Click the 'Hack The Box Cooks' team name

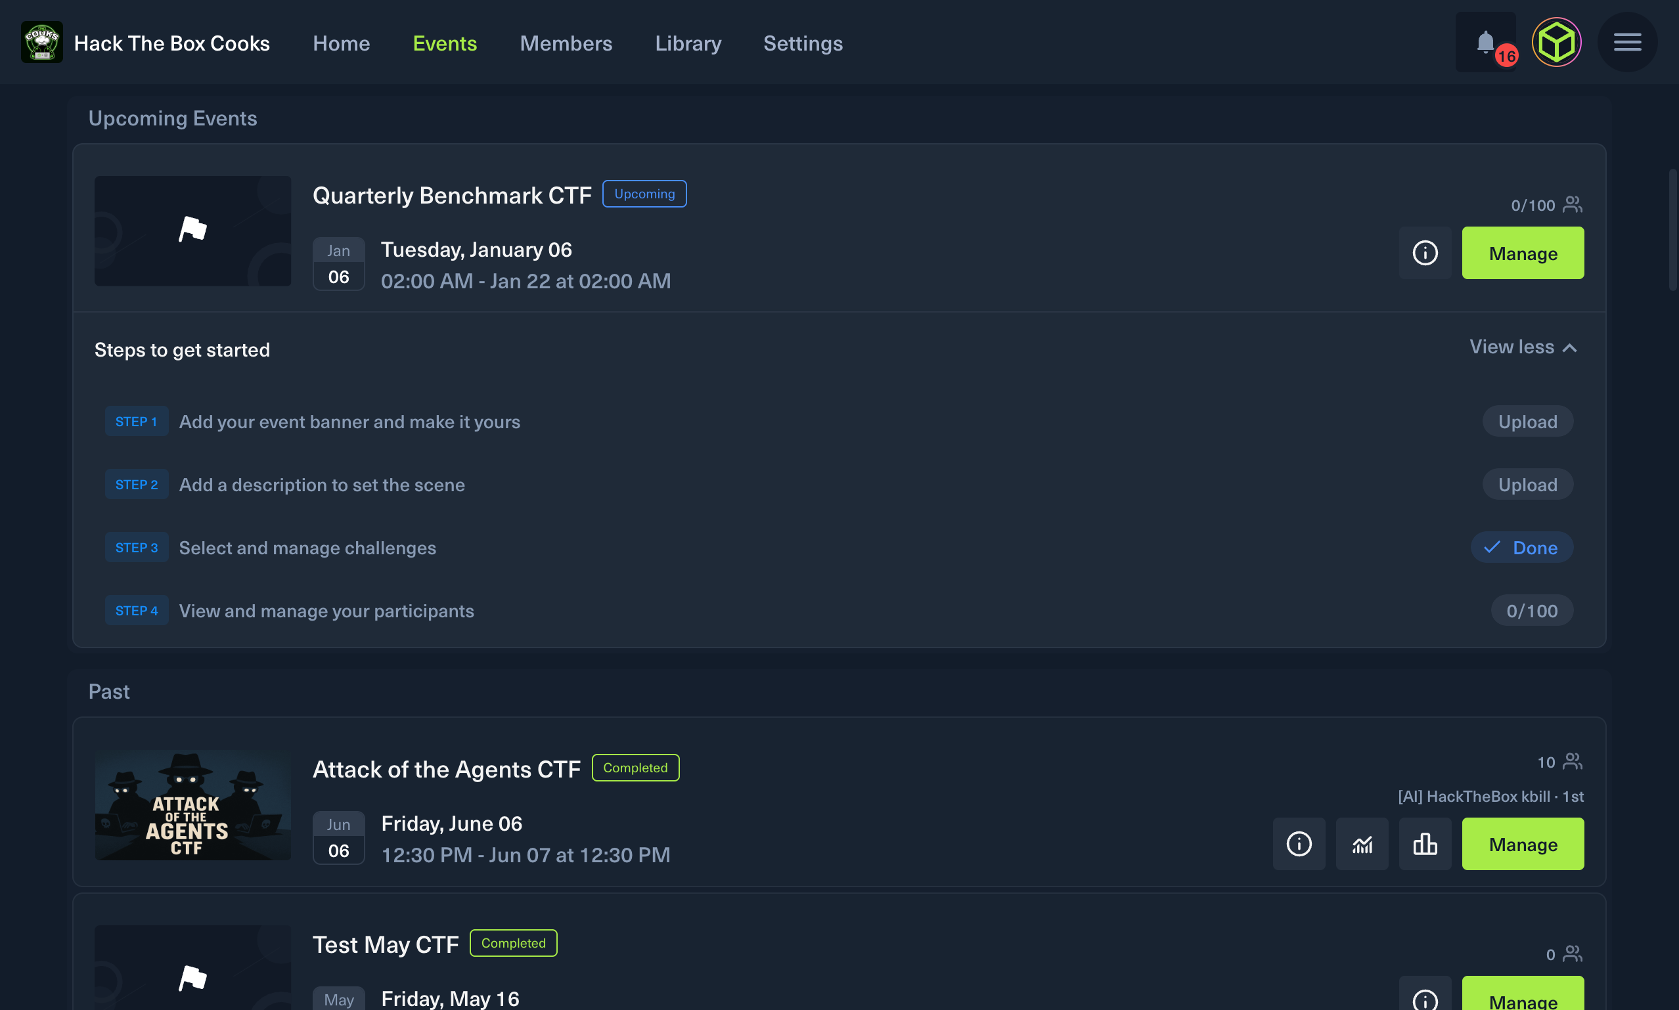pyautogui.click(x=172, y=43)
